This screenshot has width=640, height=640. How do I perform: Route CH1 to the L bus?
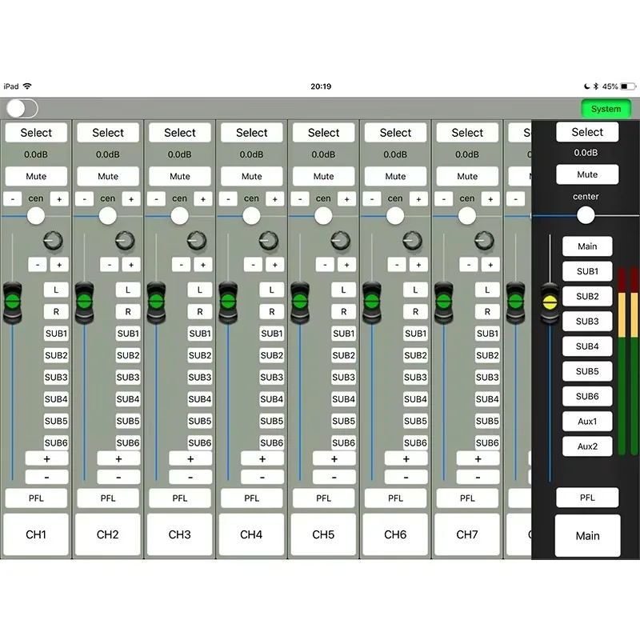click(x=56, y=290)
